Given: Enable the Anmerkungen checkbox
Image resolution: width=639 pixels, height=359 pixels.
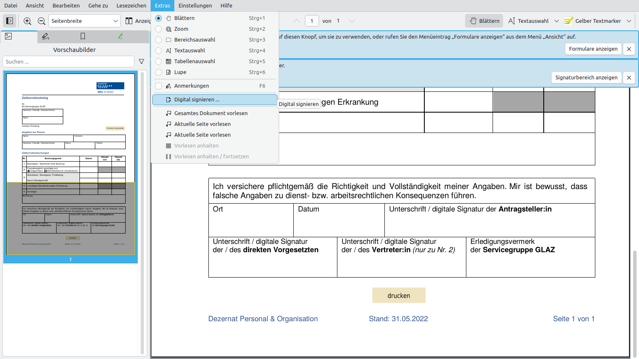Looking at the screenshot, I should (159, 86).
